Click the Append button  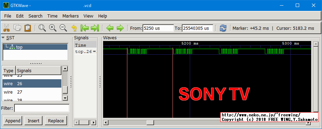click(x=13, y=121)
